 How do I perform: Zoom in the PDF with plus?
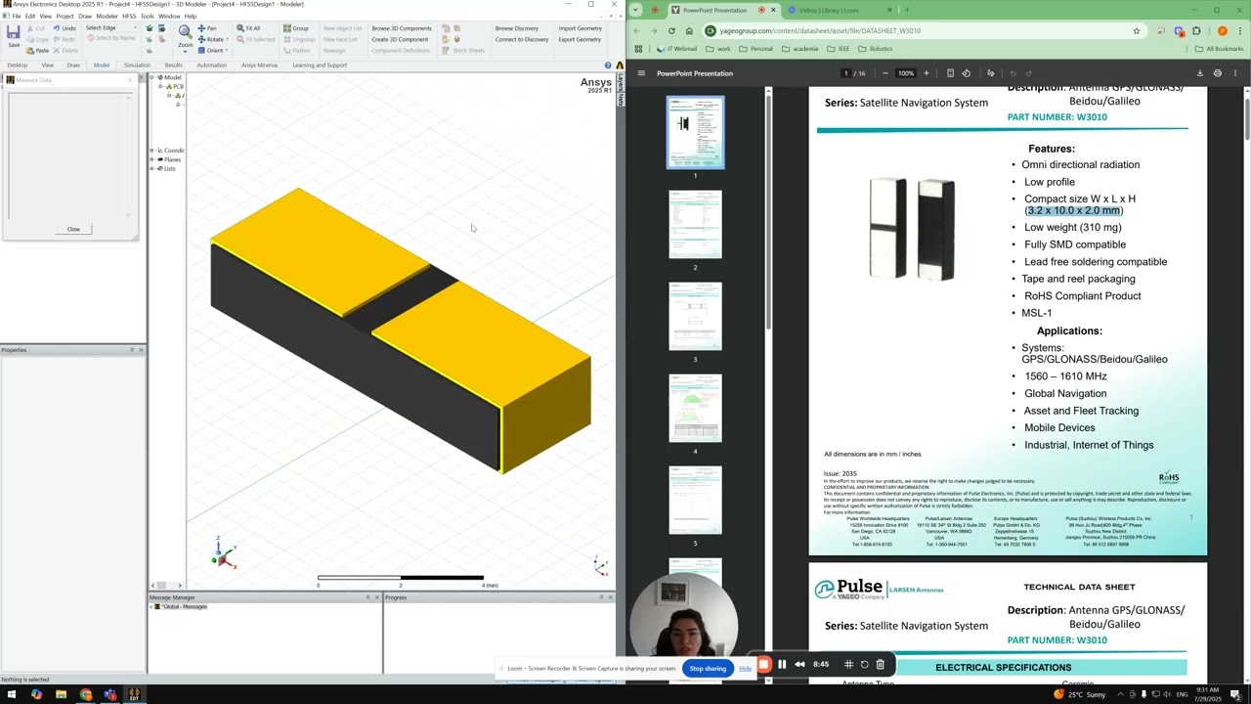(926, 73)
